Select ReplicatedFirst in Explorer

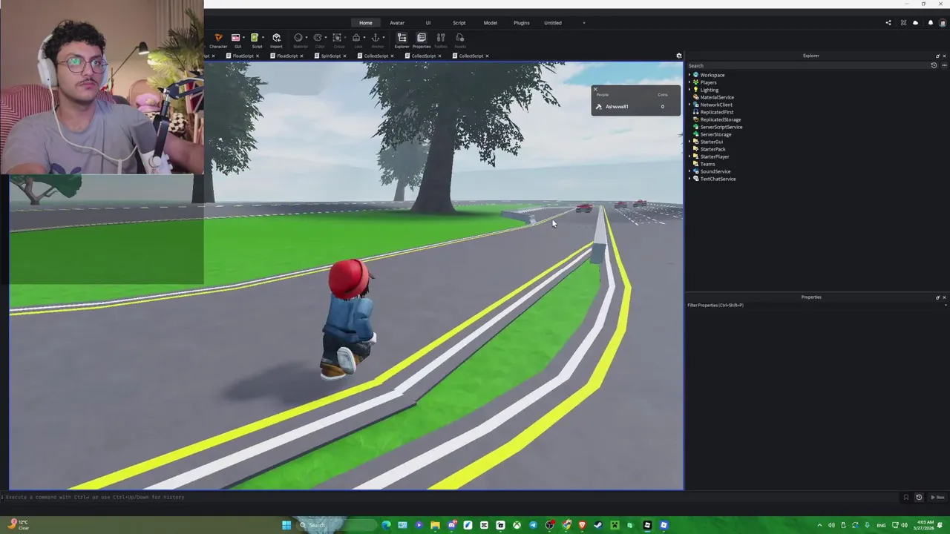717,112
